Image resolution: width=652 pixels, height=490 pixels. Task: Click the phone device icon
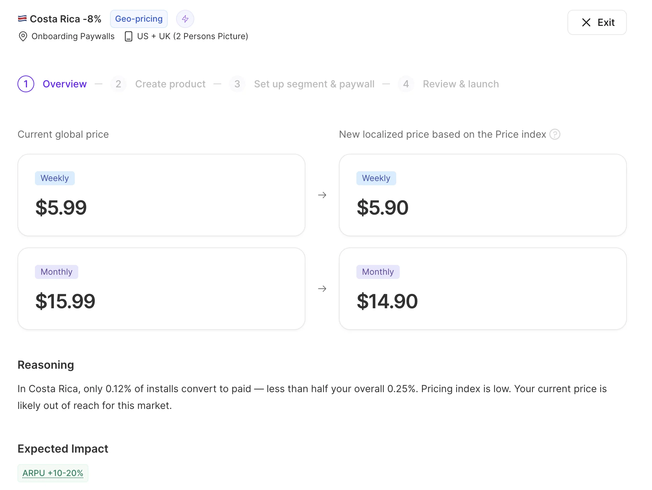pyautogui.click(x=129, y=36)
